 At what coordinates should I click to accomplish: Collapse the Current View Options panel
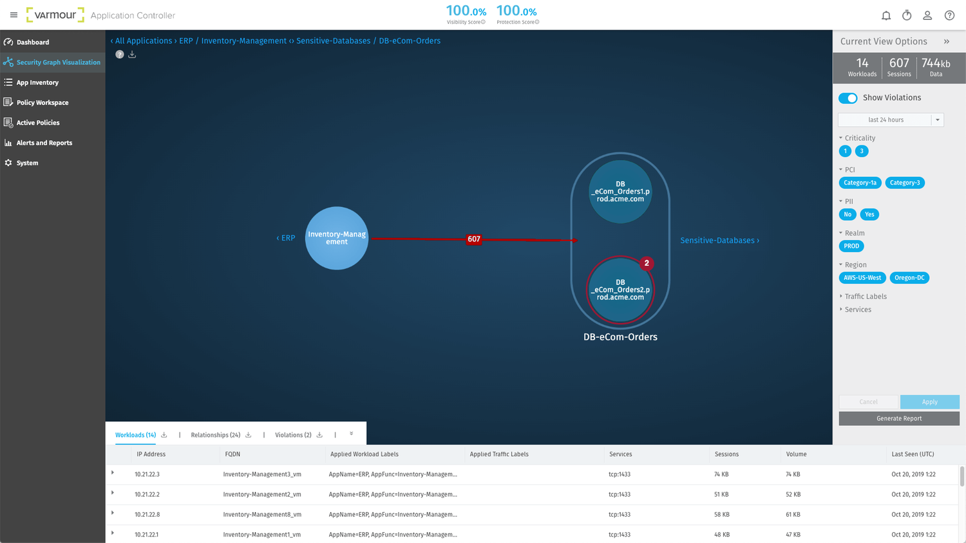[946, 41]
